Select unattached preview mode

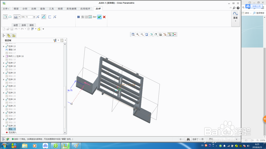tap(86, 17)
